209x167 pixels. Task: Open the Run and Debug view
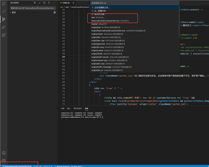pyautogui.click(x=4, y=27)
